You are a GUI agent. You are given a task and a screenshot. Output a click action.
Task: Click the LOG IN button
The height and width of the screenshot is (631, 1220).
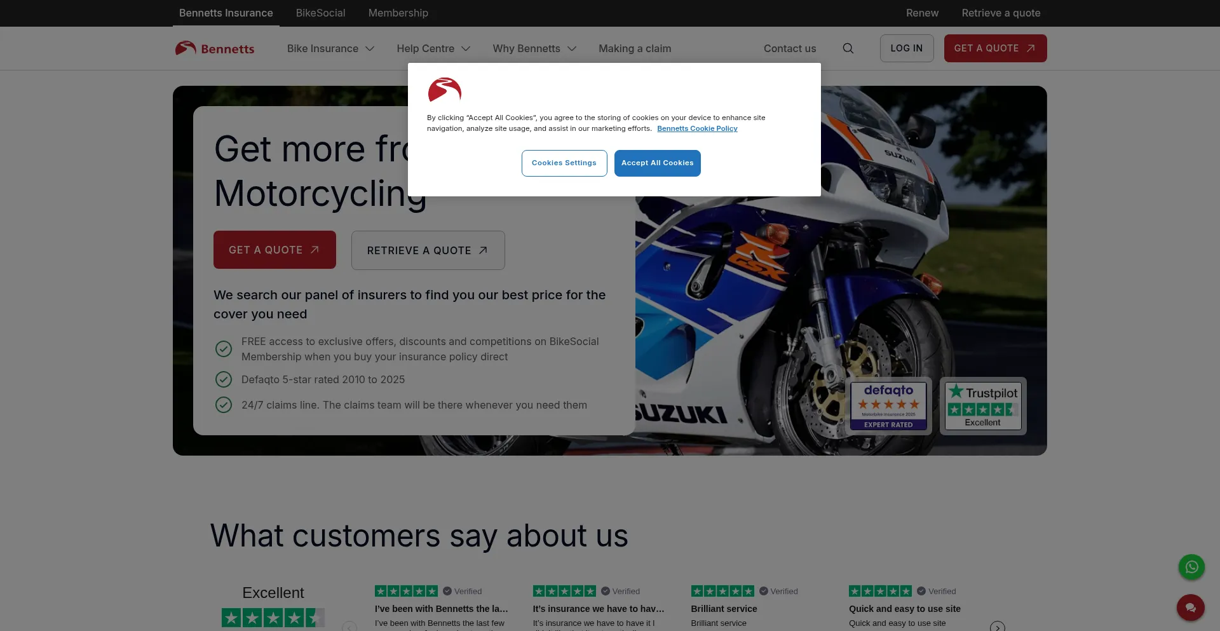(907, 48)
